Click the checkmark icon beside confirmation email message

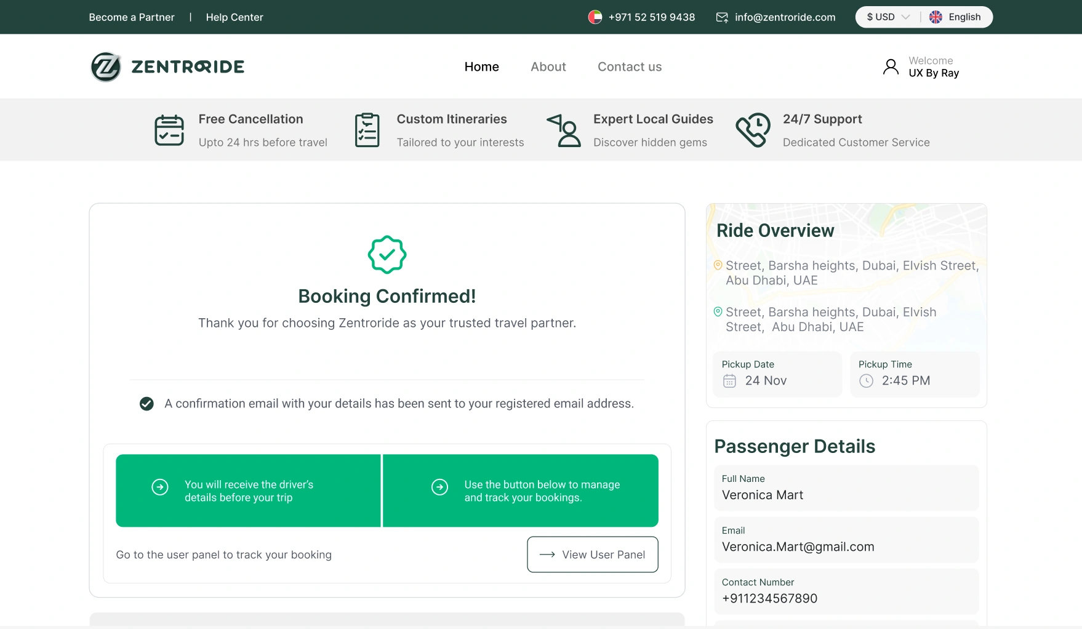click(146, 404)
